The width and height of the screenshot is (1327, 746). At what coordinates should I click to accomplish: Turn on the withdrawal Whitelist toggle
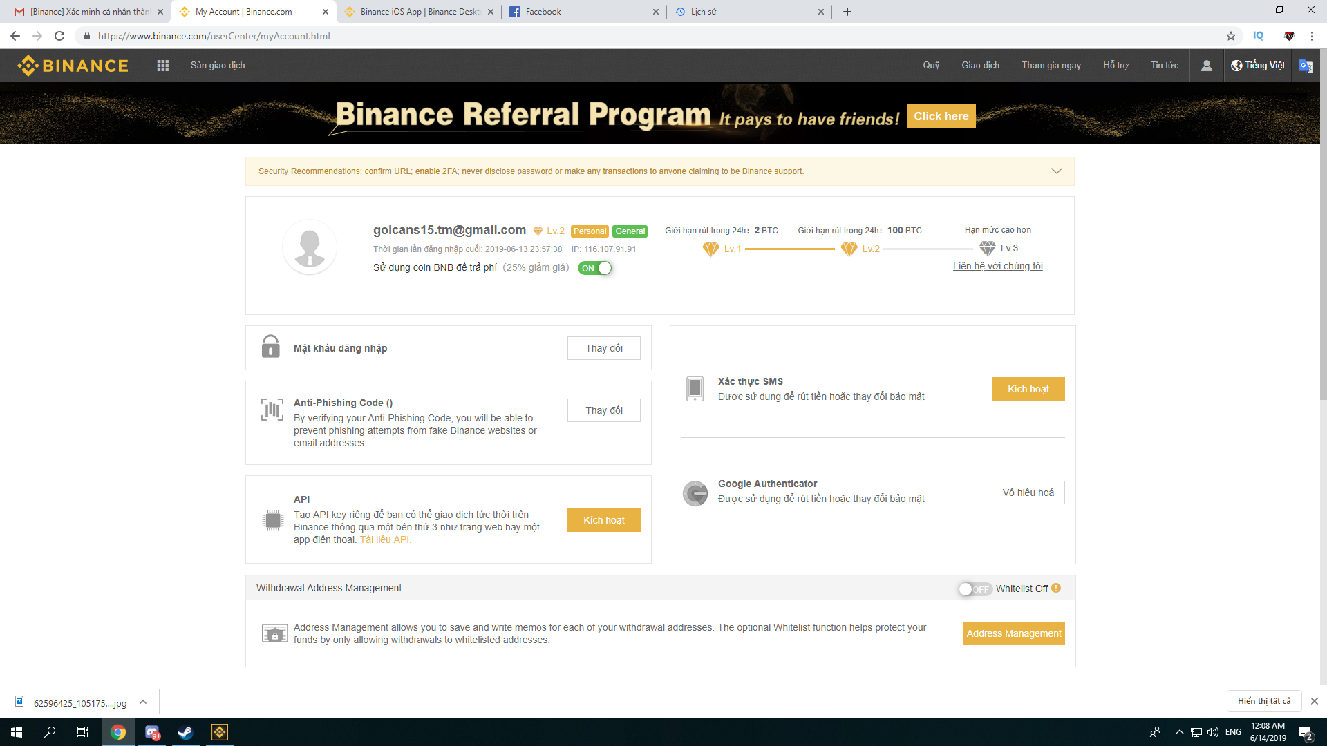pos(975,589)
